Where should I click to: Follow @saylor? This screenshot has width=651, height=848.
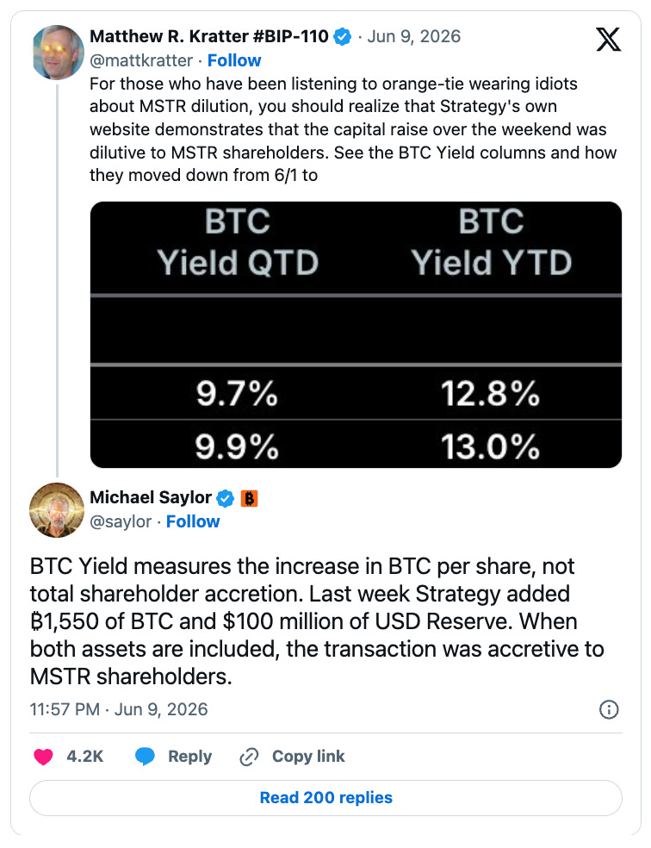pyautogui.click(x=192, y=521)
